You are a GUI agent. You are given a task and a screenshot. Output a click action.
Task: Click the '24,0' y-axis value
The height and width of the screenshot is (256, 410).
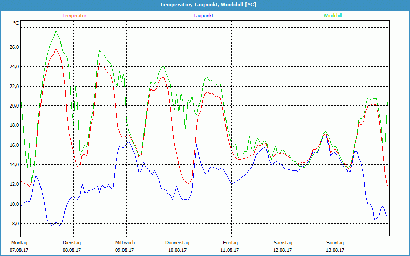tap(14, 67)
